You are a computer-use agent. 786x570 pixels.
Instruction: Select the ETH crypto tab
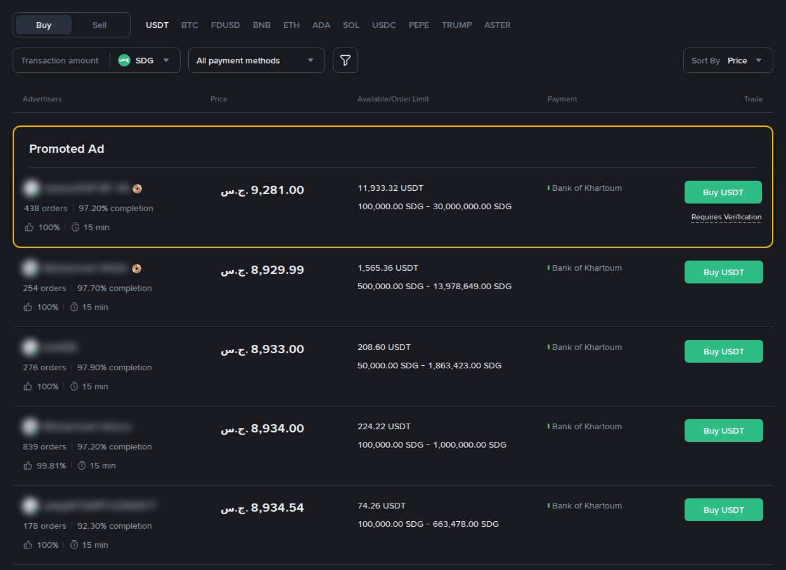(292, 25)
